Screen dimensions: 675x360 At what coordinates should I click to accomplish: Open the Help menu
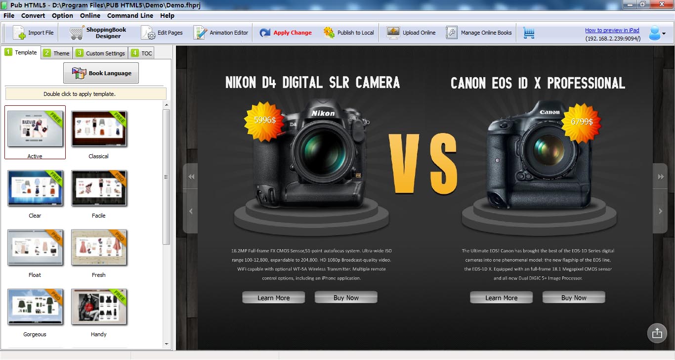click(x=167, y=15)
